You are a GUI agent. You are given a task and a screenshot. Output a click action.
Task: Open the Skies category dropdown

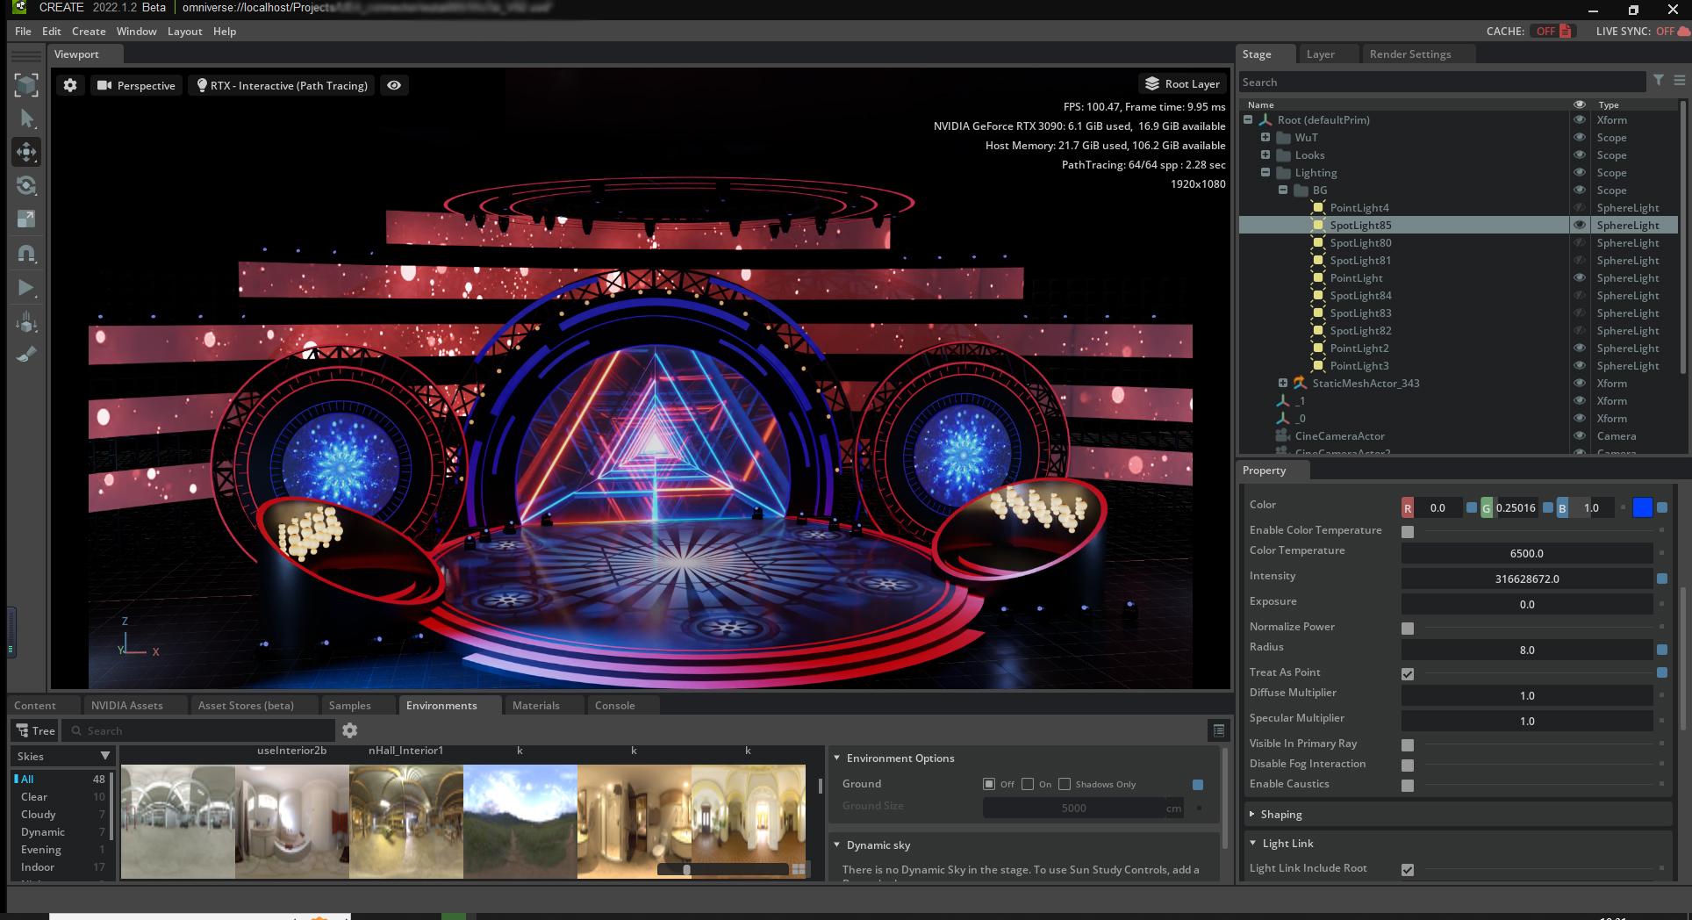(x=104, y=756)
